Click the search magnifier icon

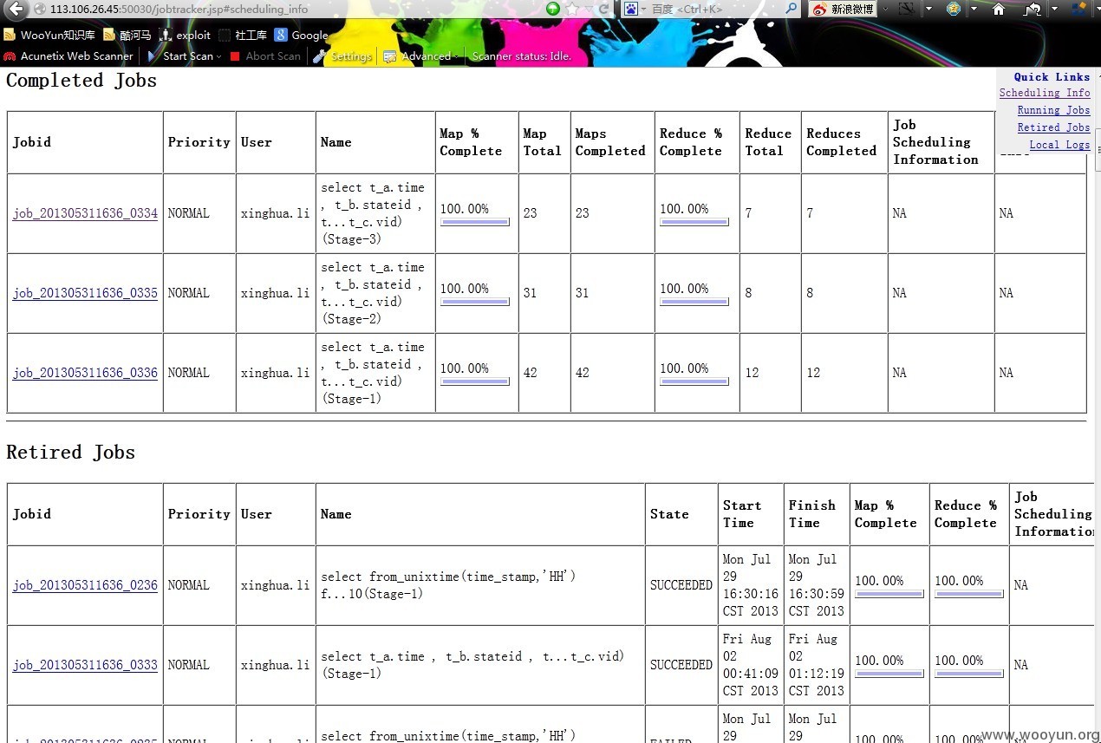tap(791, 9)
